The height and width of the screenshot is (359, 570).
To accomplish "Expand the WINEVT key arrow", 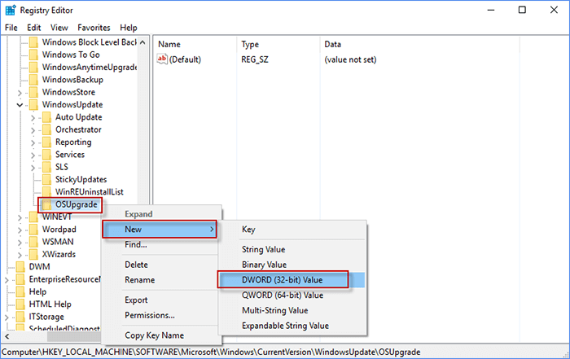I will point(20,217).
